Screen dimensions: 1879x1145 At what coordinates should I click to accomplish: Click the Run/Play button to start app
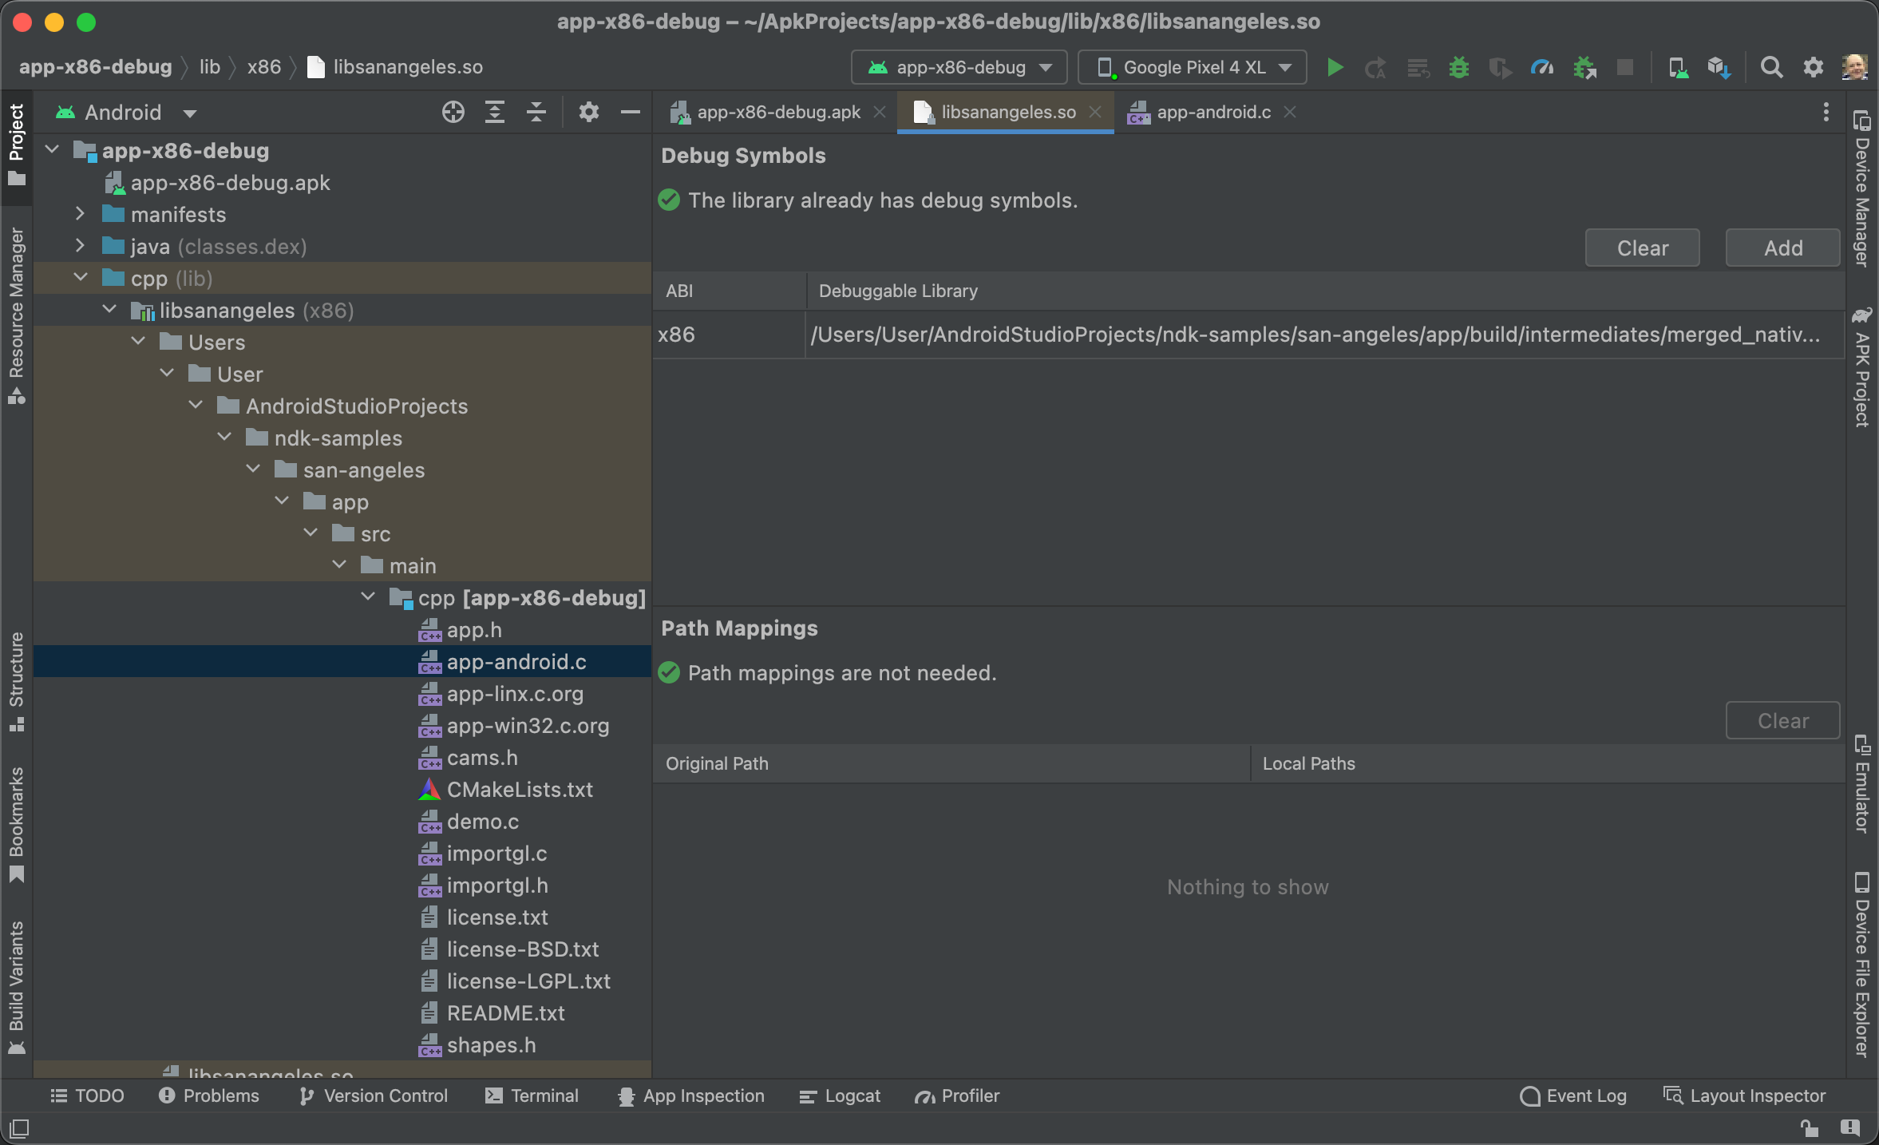(1334, 65)
